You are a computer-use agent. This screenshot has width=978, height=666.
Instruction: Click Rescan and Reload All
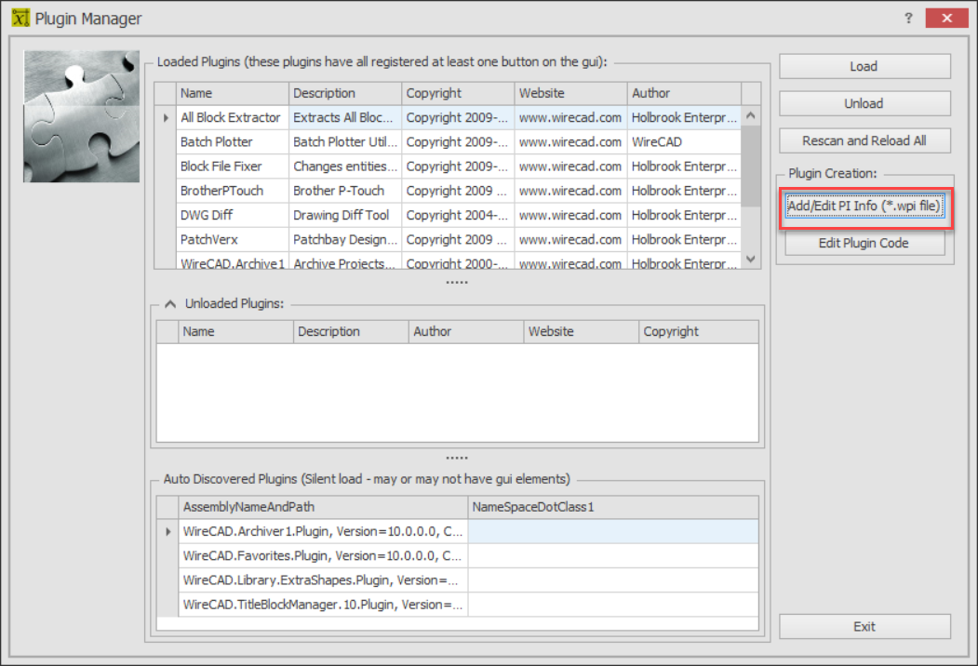tap(864, 141)
